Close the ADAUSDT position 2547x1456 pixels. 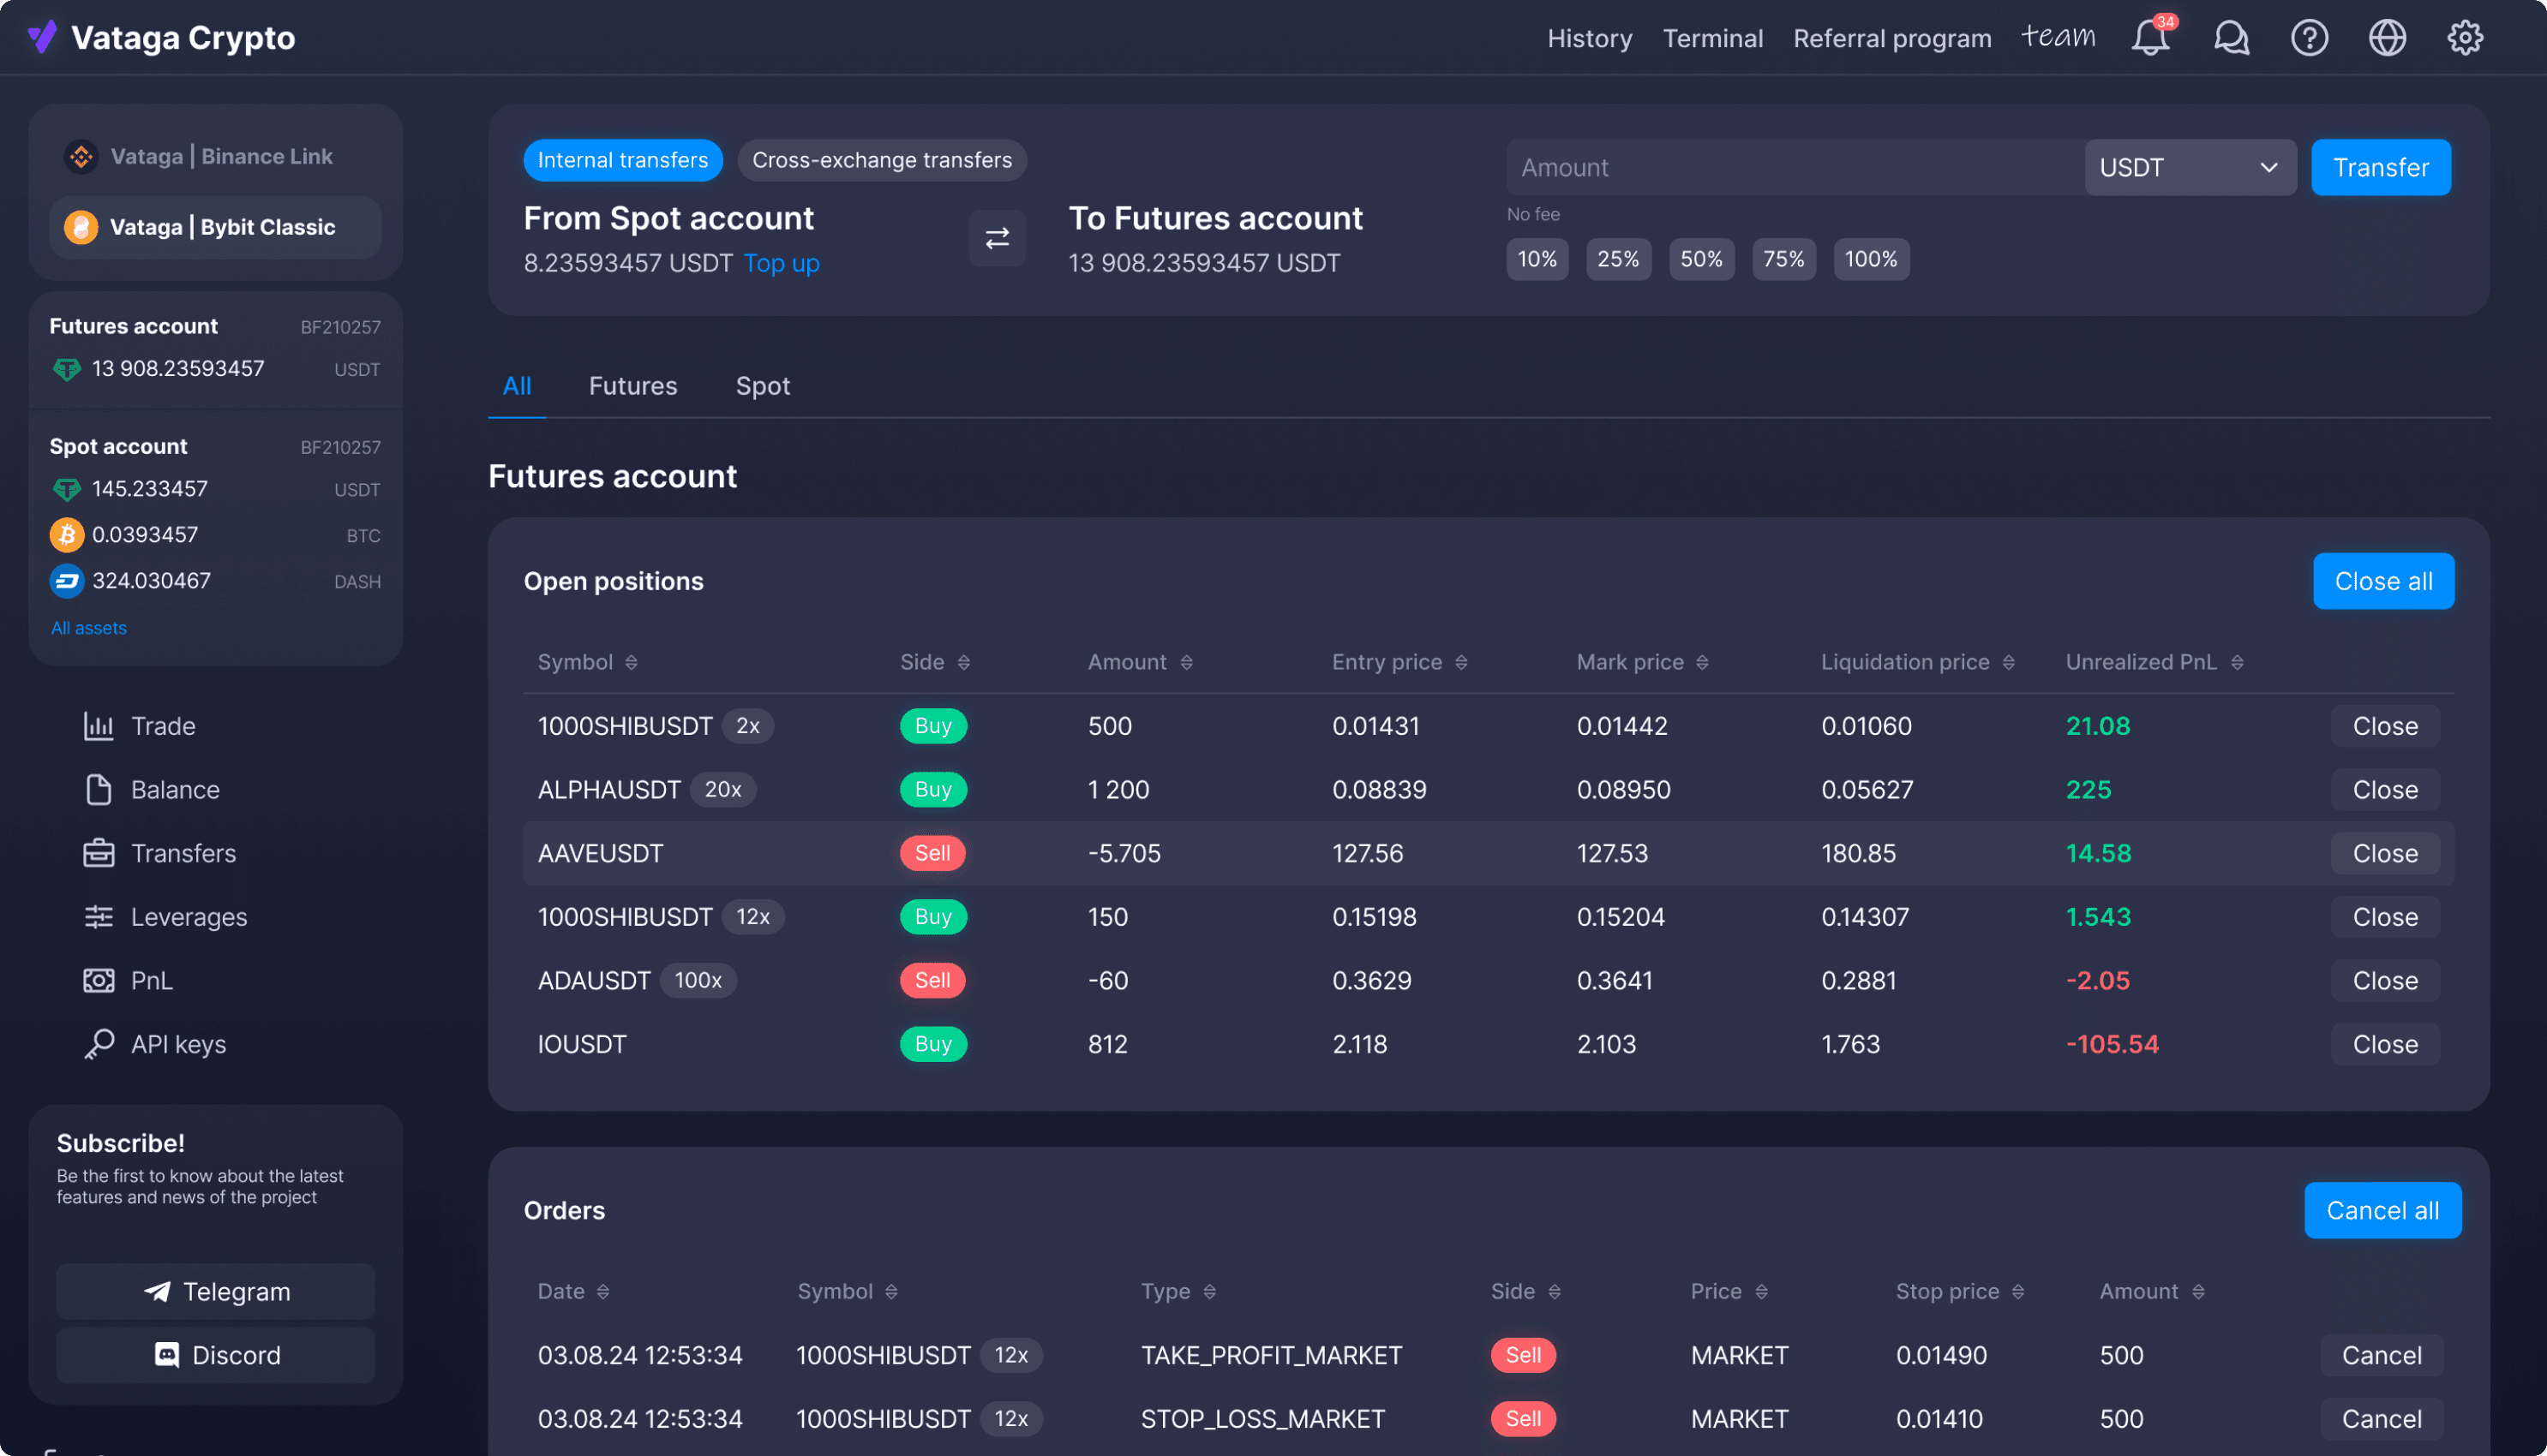point(2384,981)
